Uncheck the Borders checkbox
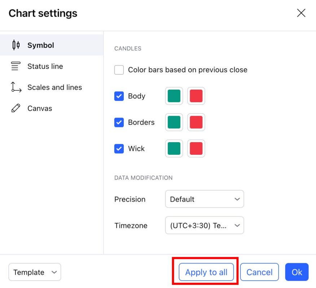316x288 pixels. 119,122
